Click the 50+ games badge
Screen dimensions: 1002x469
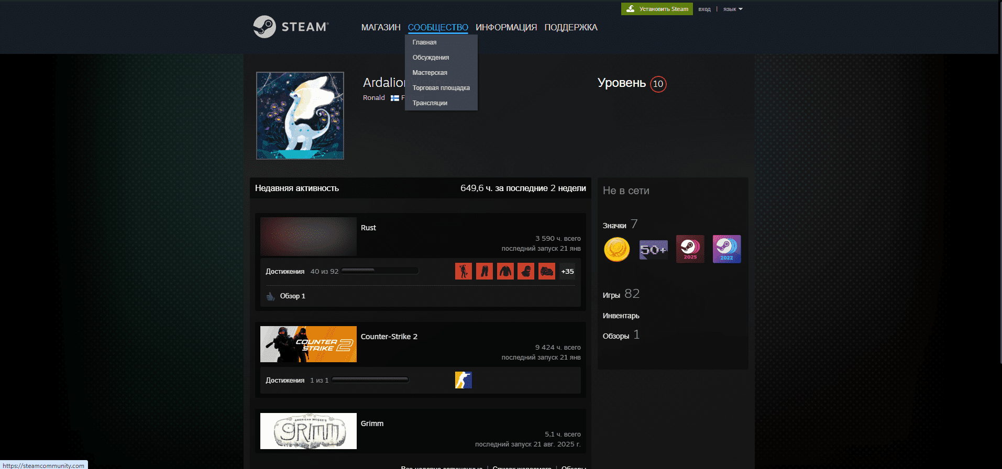(x=654, y=249)
